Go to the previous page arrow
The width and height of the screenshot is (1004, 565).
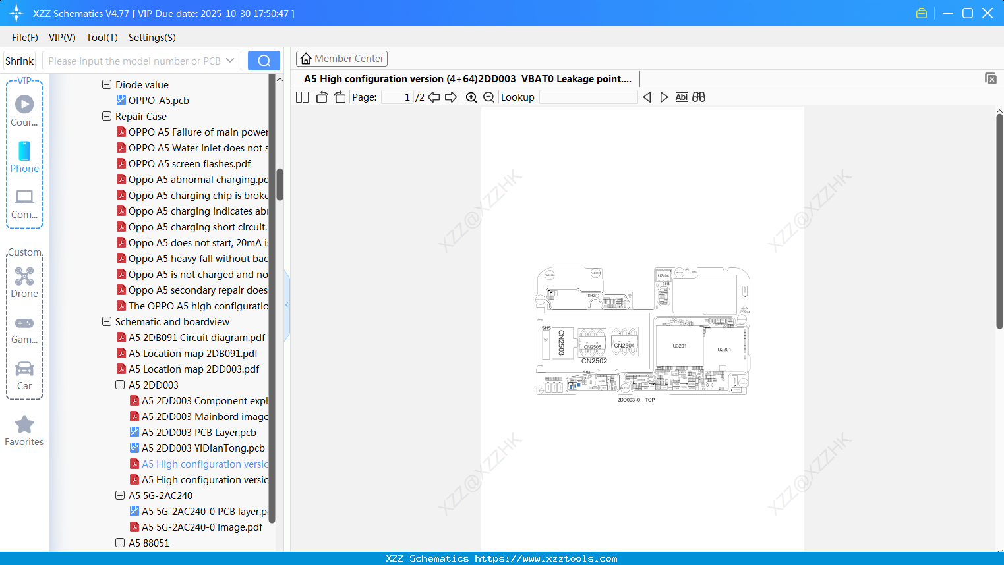click(434, 97)
